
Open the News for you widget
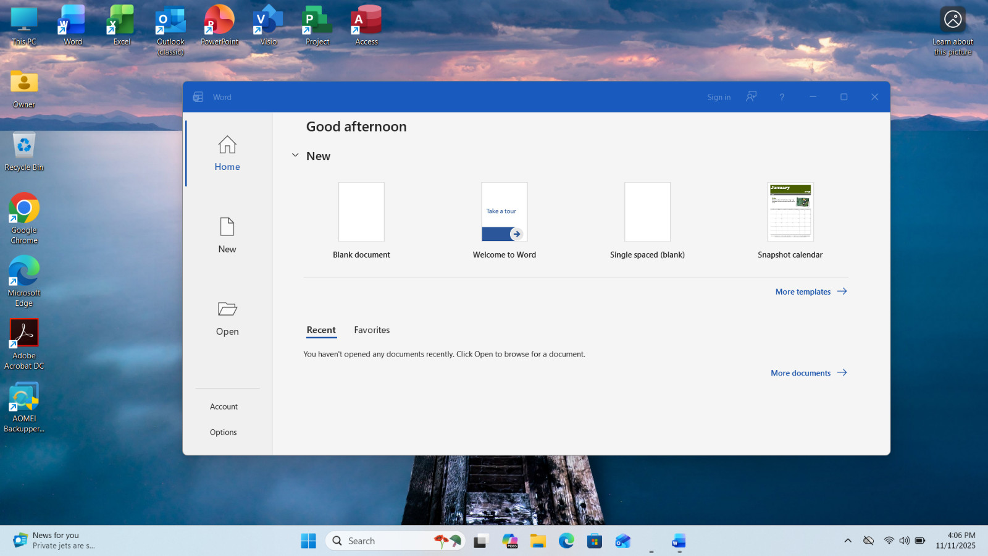coord(54,541)
